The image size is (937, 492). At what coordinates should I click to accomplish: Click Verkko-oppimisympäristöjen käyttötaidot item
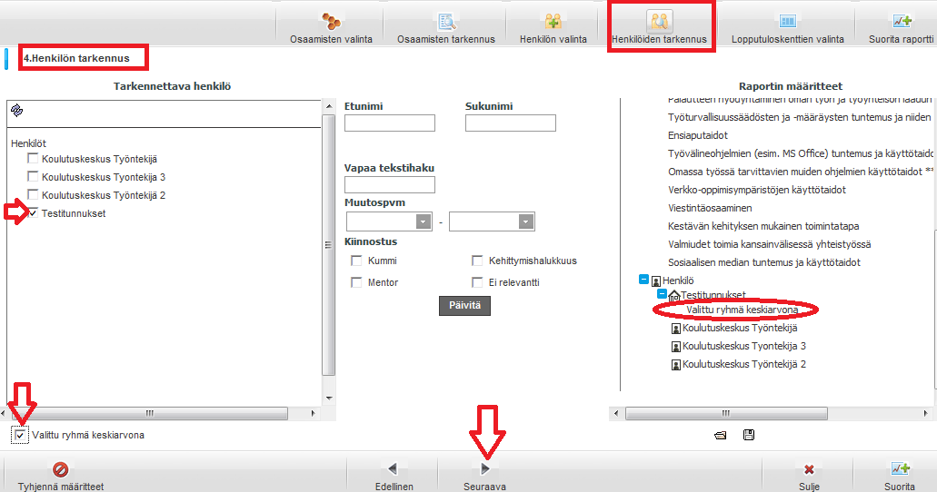click(756, 190)
